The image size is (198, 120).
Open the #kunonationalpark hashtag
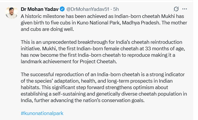tap(42, 113)
